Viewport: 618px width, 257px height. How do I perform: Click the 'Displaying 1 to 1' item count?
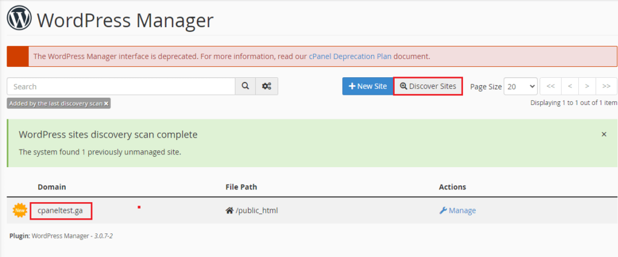pos(573,103)
